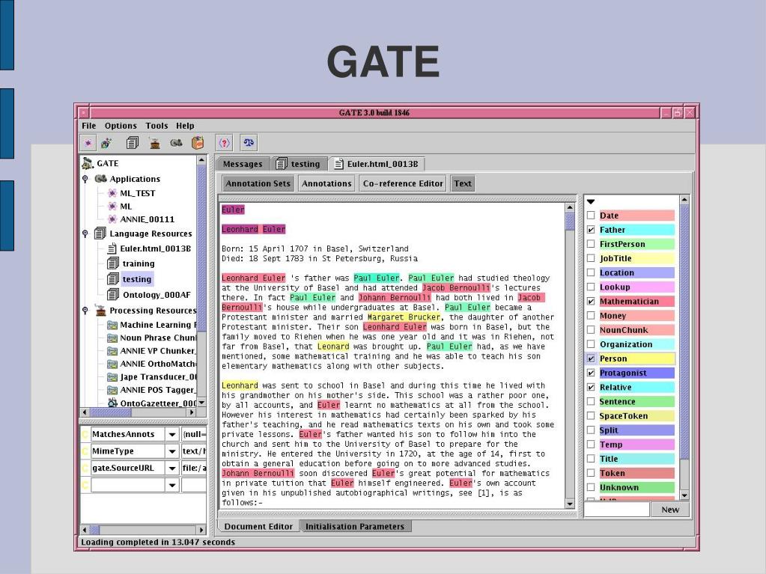Viewport: 766px width, 574px height.
Task: Collapse the Processing Resources tree node handle
Action: tap(85, 311)
